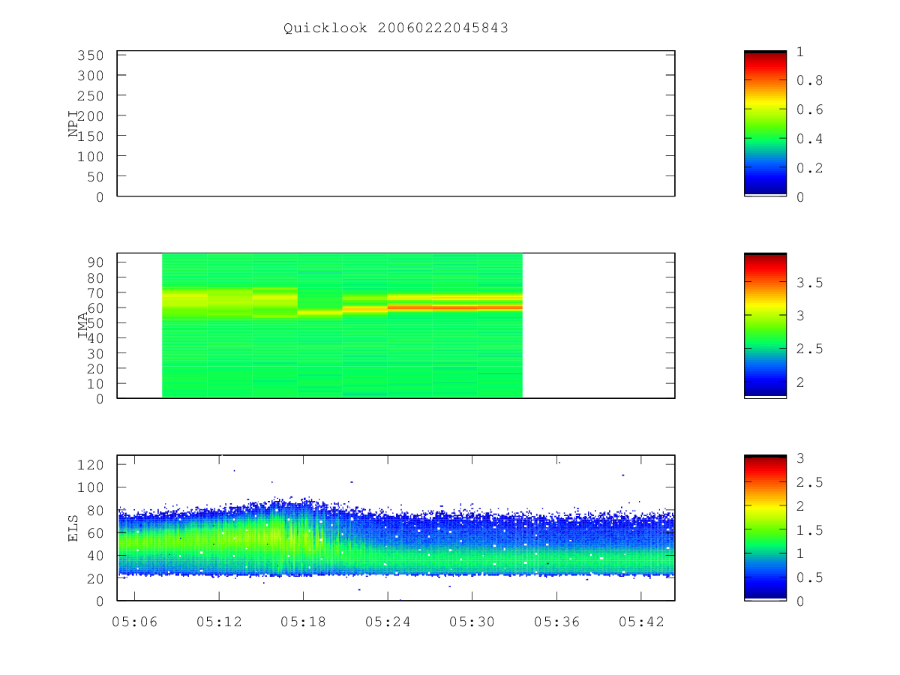This screenshot has width=900, height=675.
Task: Click the plot title "Quicklook 20060222045843"
Action: pos(396,28)
